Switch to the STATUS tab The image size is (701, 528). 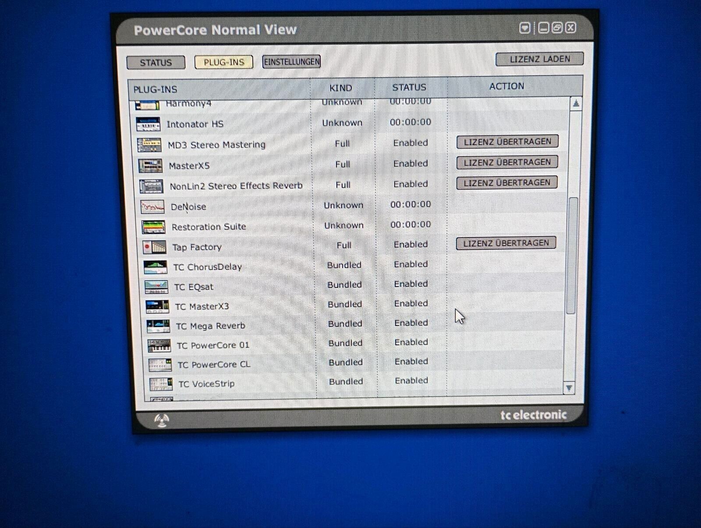[x=156, y=63]
